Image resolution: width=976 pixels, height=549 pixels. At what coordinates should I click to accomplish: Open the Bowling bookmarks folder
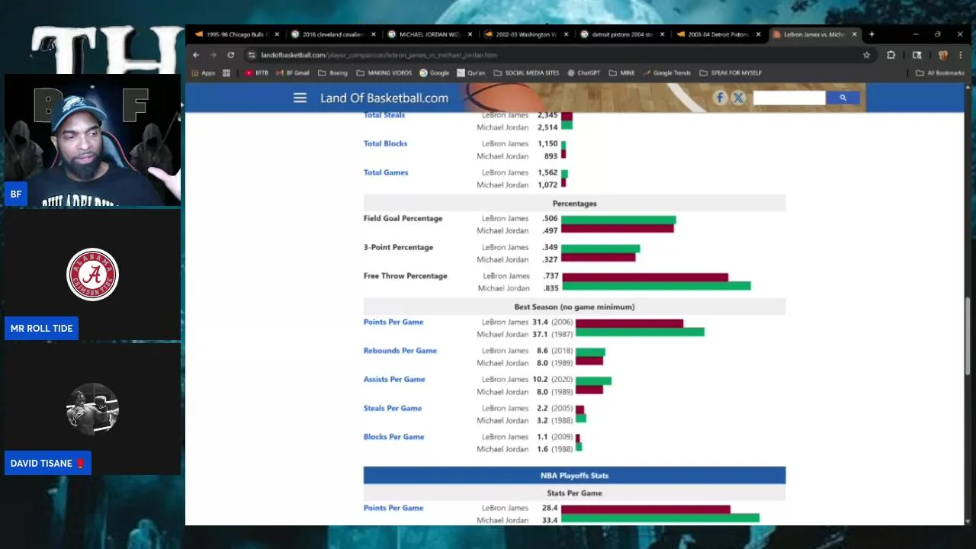pos(332,73)
